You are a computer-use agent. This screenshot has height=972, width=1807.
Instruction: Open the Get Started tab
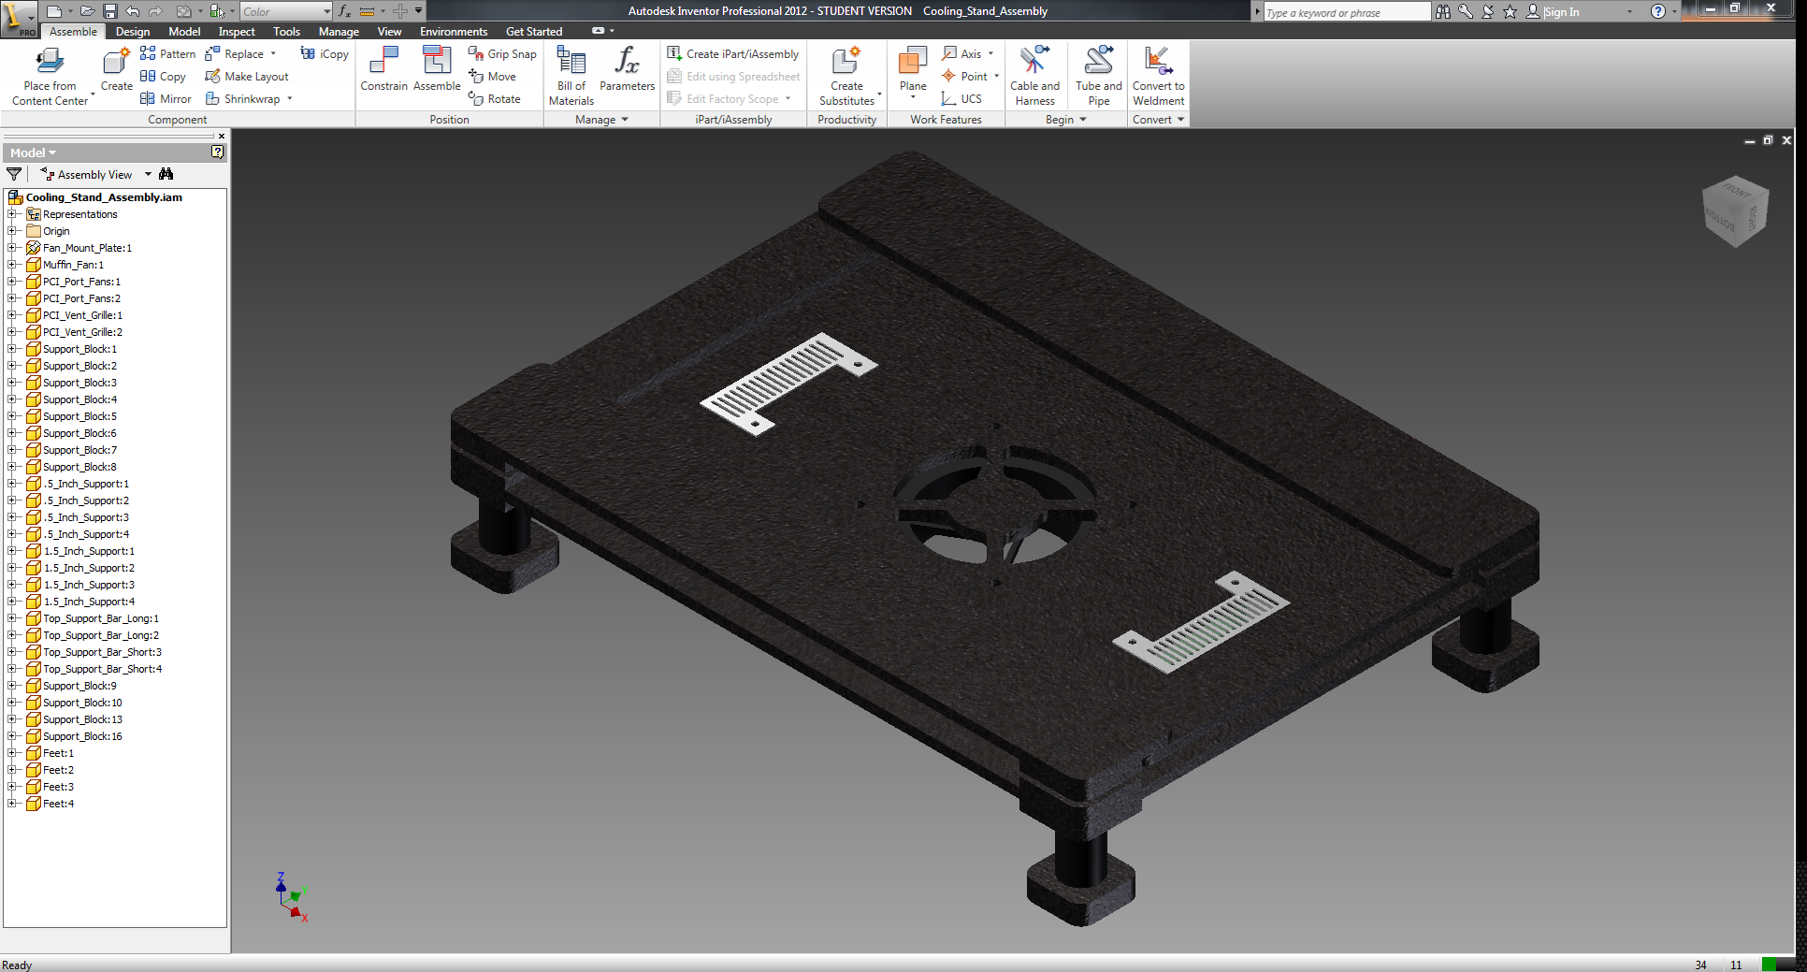click(534, 32)
